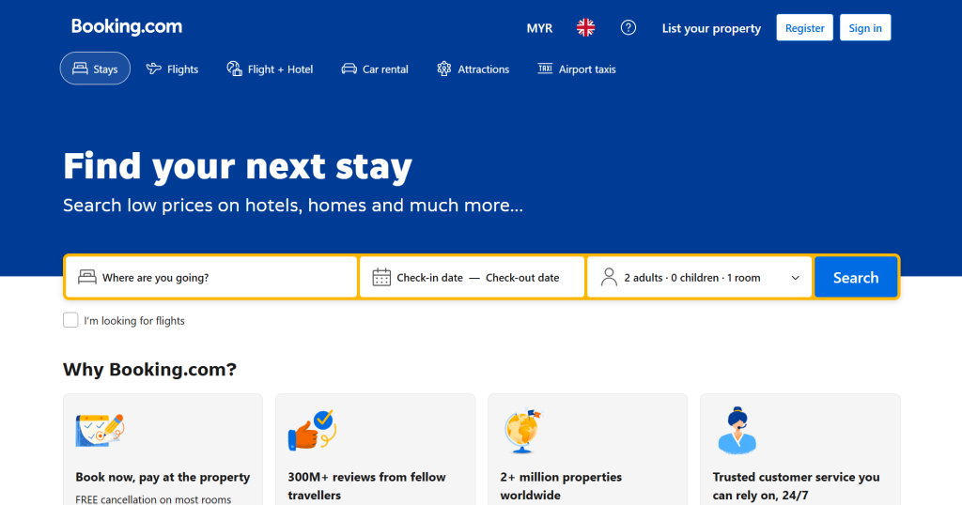The image size is (962, 505).
Task: Switch to the Flights tab
Action: [173, 69]
